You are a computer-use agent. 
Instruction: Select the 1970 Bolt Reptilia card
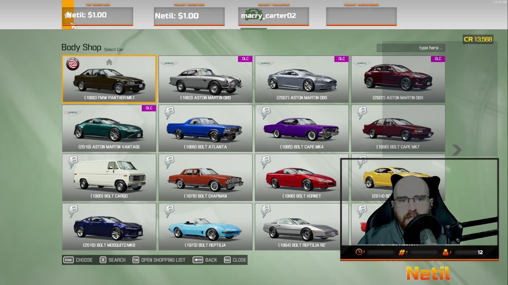point(206,226)
